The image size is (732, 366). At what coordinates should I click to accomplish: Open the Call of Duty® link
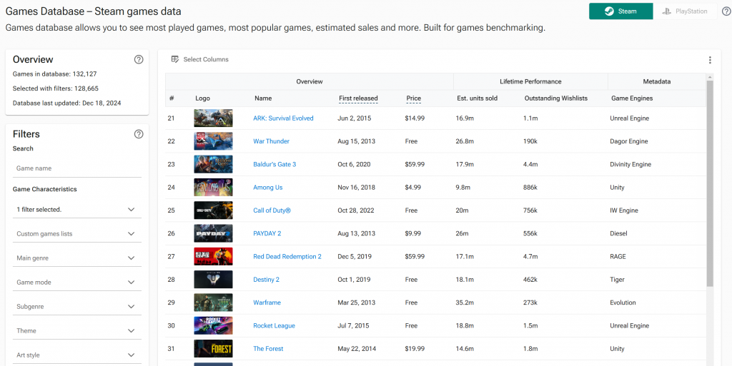tap(272, 210)
